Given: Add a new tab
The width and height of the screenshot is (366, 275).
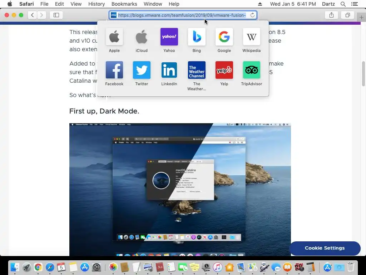Looking at the screenshot, I should coord(361,17).
